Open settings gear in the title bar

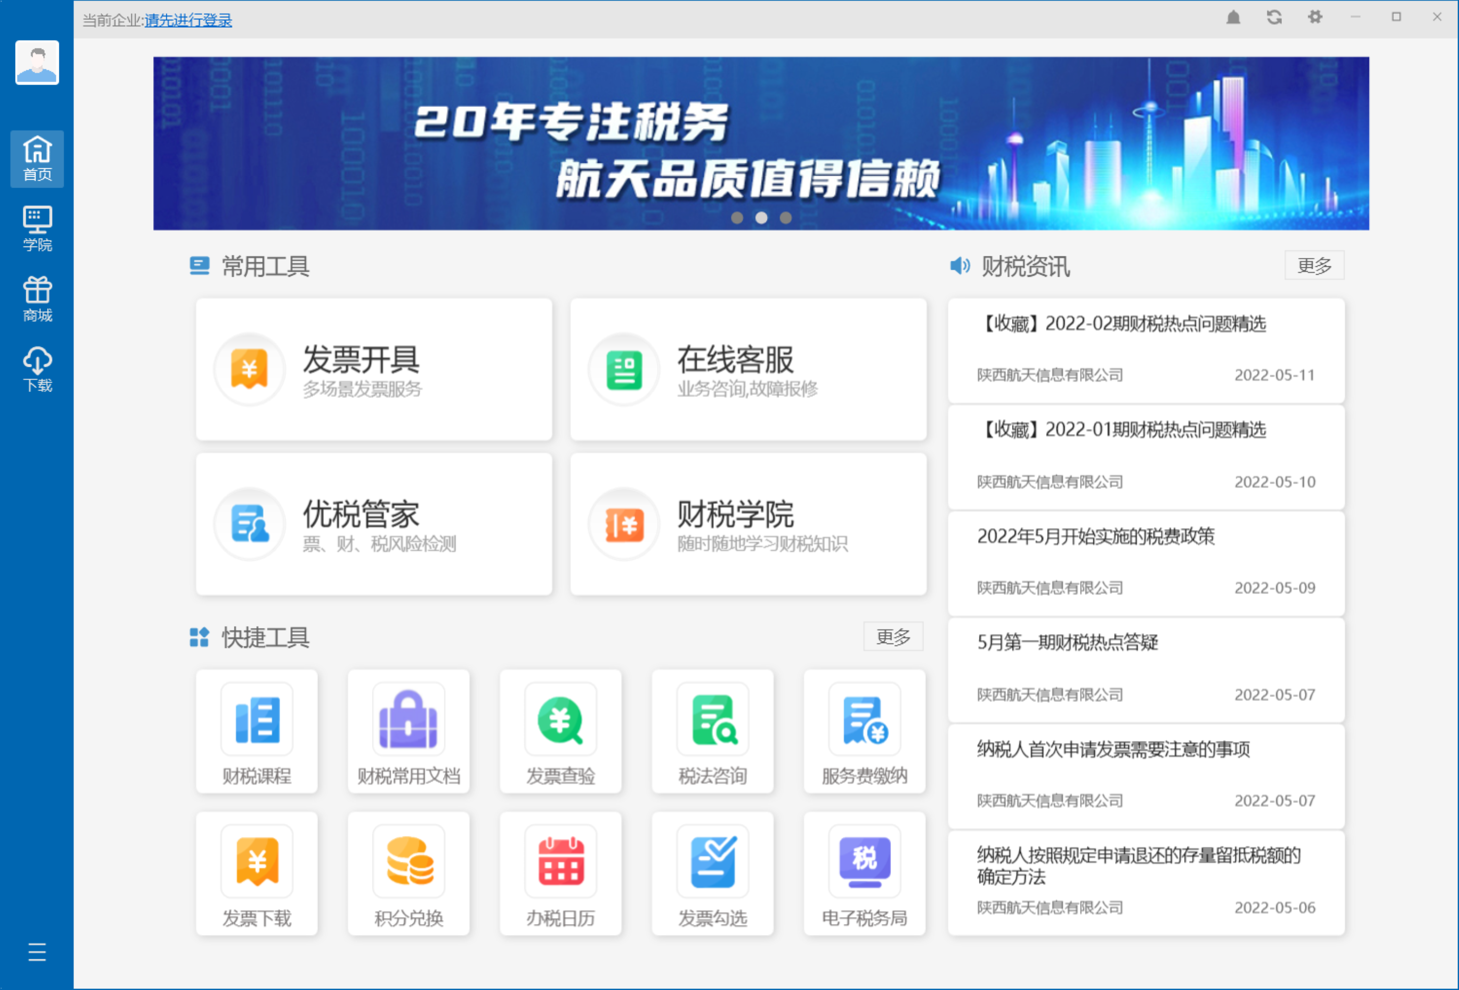point(1315,18)
